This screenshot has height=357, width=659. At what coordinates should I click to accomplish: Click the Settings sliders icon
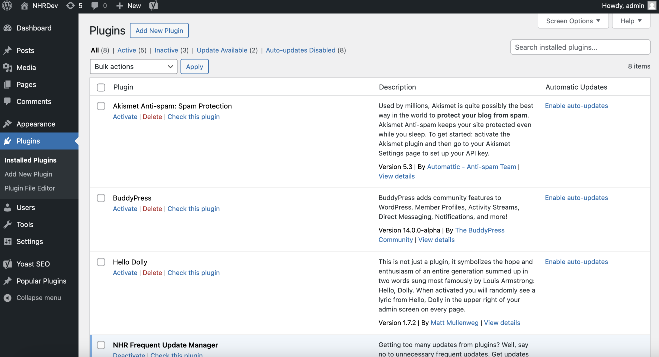pos(8,241)
